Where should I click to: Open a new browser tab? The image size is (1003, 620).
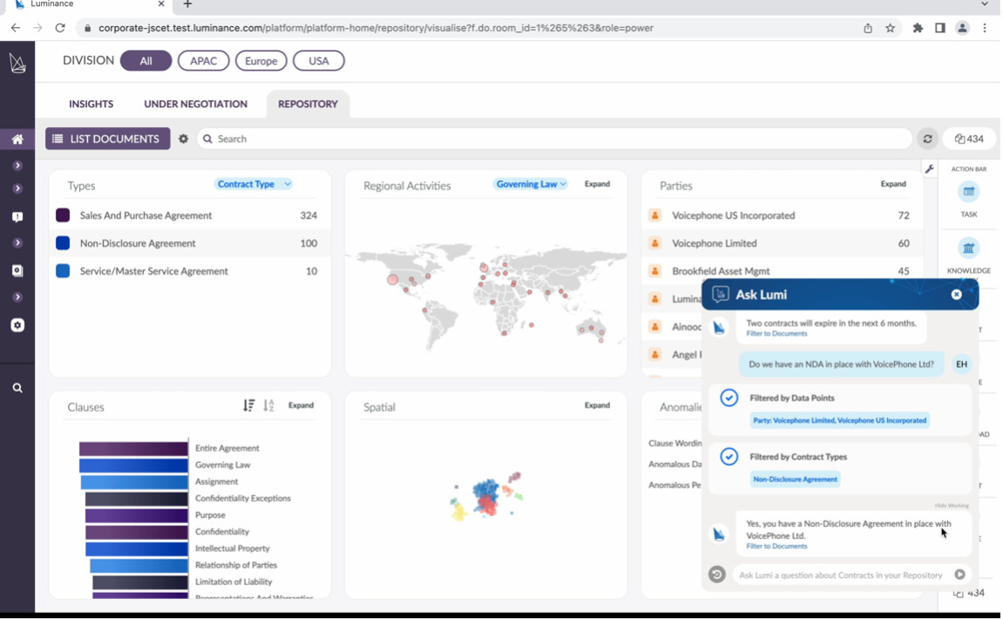pos(187,4)
